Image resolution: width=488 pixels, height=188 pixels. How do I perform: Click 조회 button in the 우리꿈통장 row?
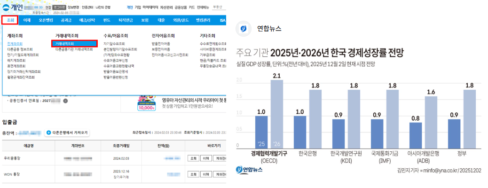coord(193,158)
